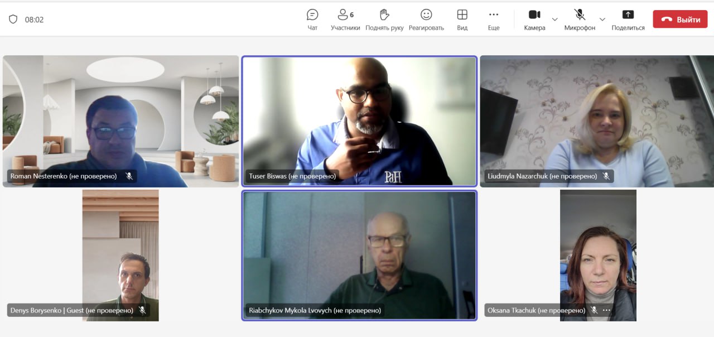This screenshot has width=714, height=337.
Task: Open the Еще more actions menu
Action: point(494,20)
